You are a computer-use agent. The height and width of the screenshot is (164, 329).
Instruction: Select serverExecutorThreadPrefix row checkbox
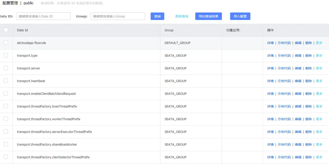pyautogui.click(x=6, y=131)
